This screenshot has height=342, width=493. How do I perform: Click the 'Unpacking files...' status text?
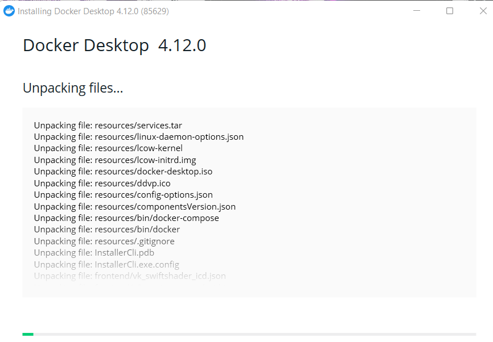[x=73, y=88]
